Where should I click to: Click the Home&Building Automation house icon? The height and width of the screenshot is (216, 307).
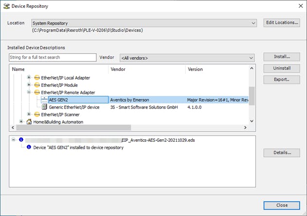coord(29,122)
